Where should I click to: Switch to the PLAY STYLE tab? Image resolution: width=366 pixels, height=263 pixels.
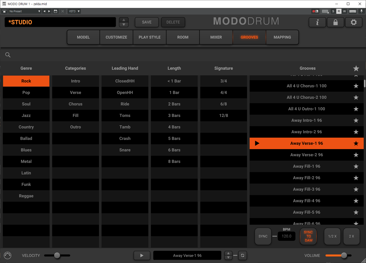(150, 37)
